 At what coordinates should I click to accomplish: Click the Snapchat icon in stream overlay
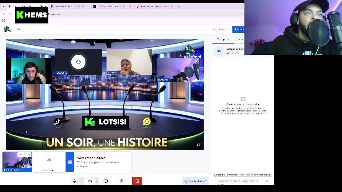(x=147, y=122)
